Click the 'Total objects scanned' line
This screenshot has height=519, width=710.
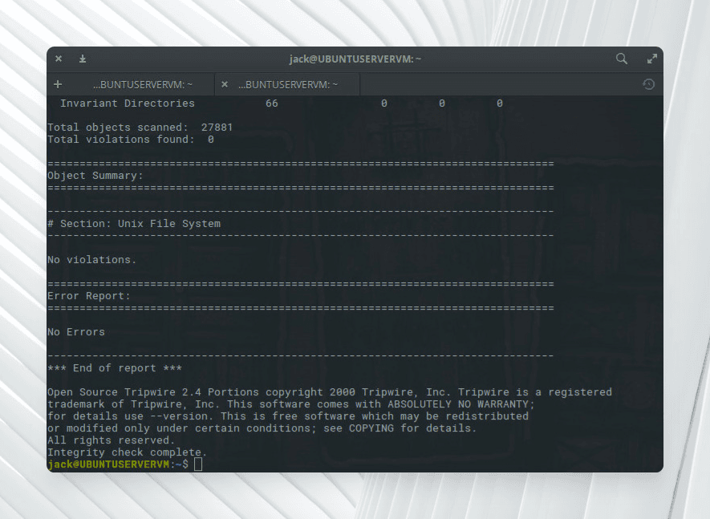click(x=140, y=128)
